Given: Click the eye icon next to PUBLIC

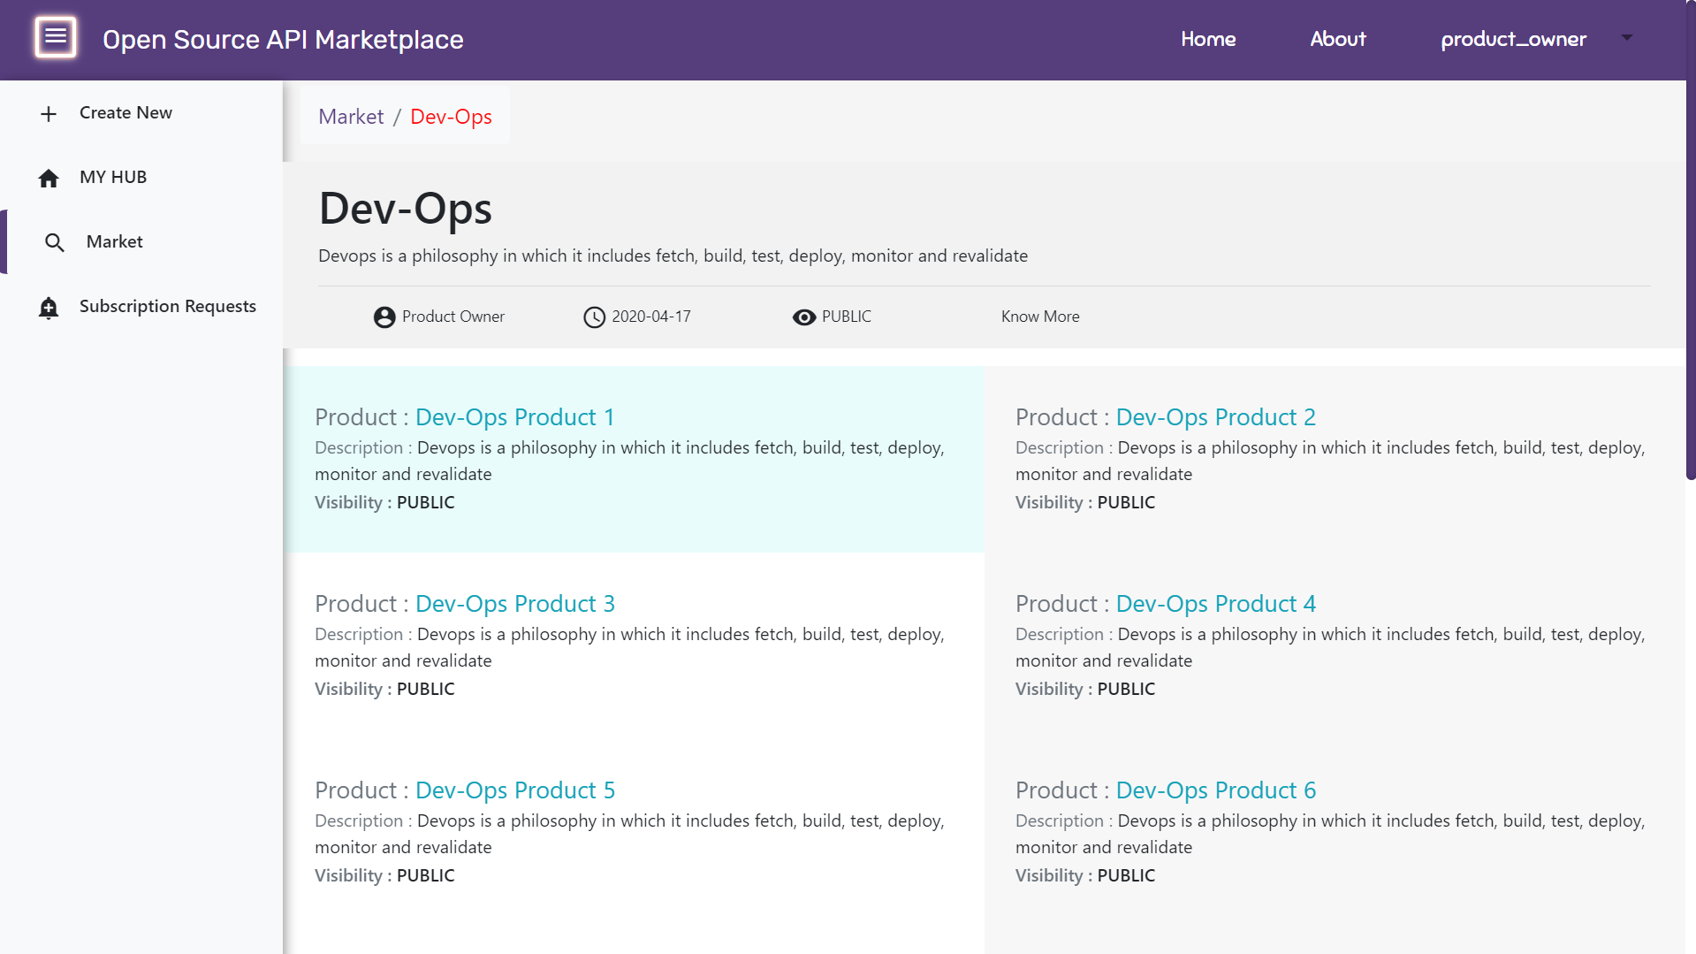Looking at the screenshot, I should tap(803, 317).
